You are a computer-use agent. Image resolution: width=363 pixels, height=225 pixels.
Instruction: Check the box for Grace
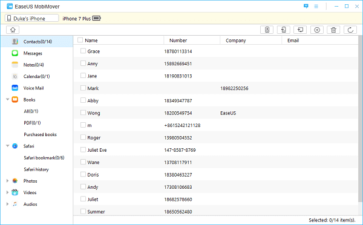click(83, 51)
